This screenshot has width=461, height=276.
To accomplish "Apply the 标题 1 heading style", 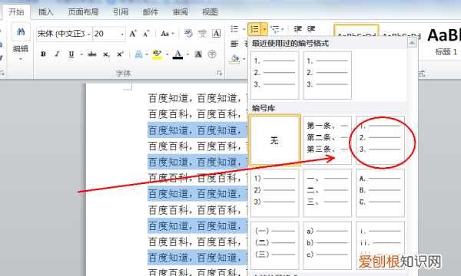I will (x=446, y=41).
